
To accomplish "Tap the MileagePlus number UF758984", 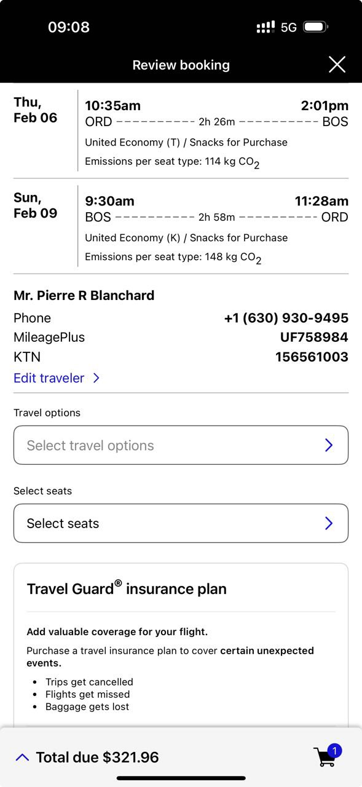I will click(x=314, y=337).
